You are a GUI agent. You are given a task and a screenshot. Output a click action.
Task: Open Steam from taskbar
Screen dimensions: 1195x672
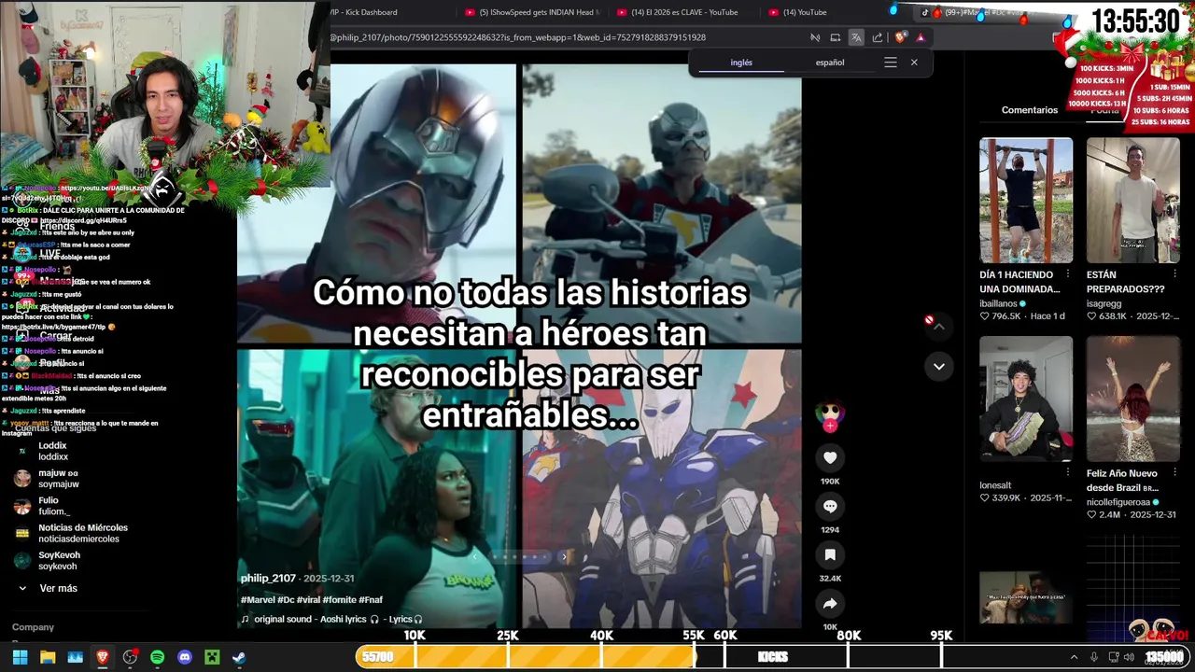pyautogui.click(x=239, y=657)
